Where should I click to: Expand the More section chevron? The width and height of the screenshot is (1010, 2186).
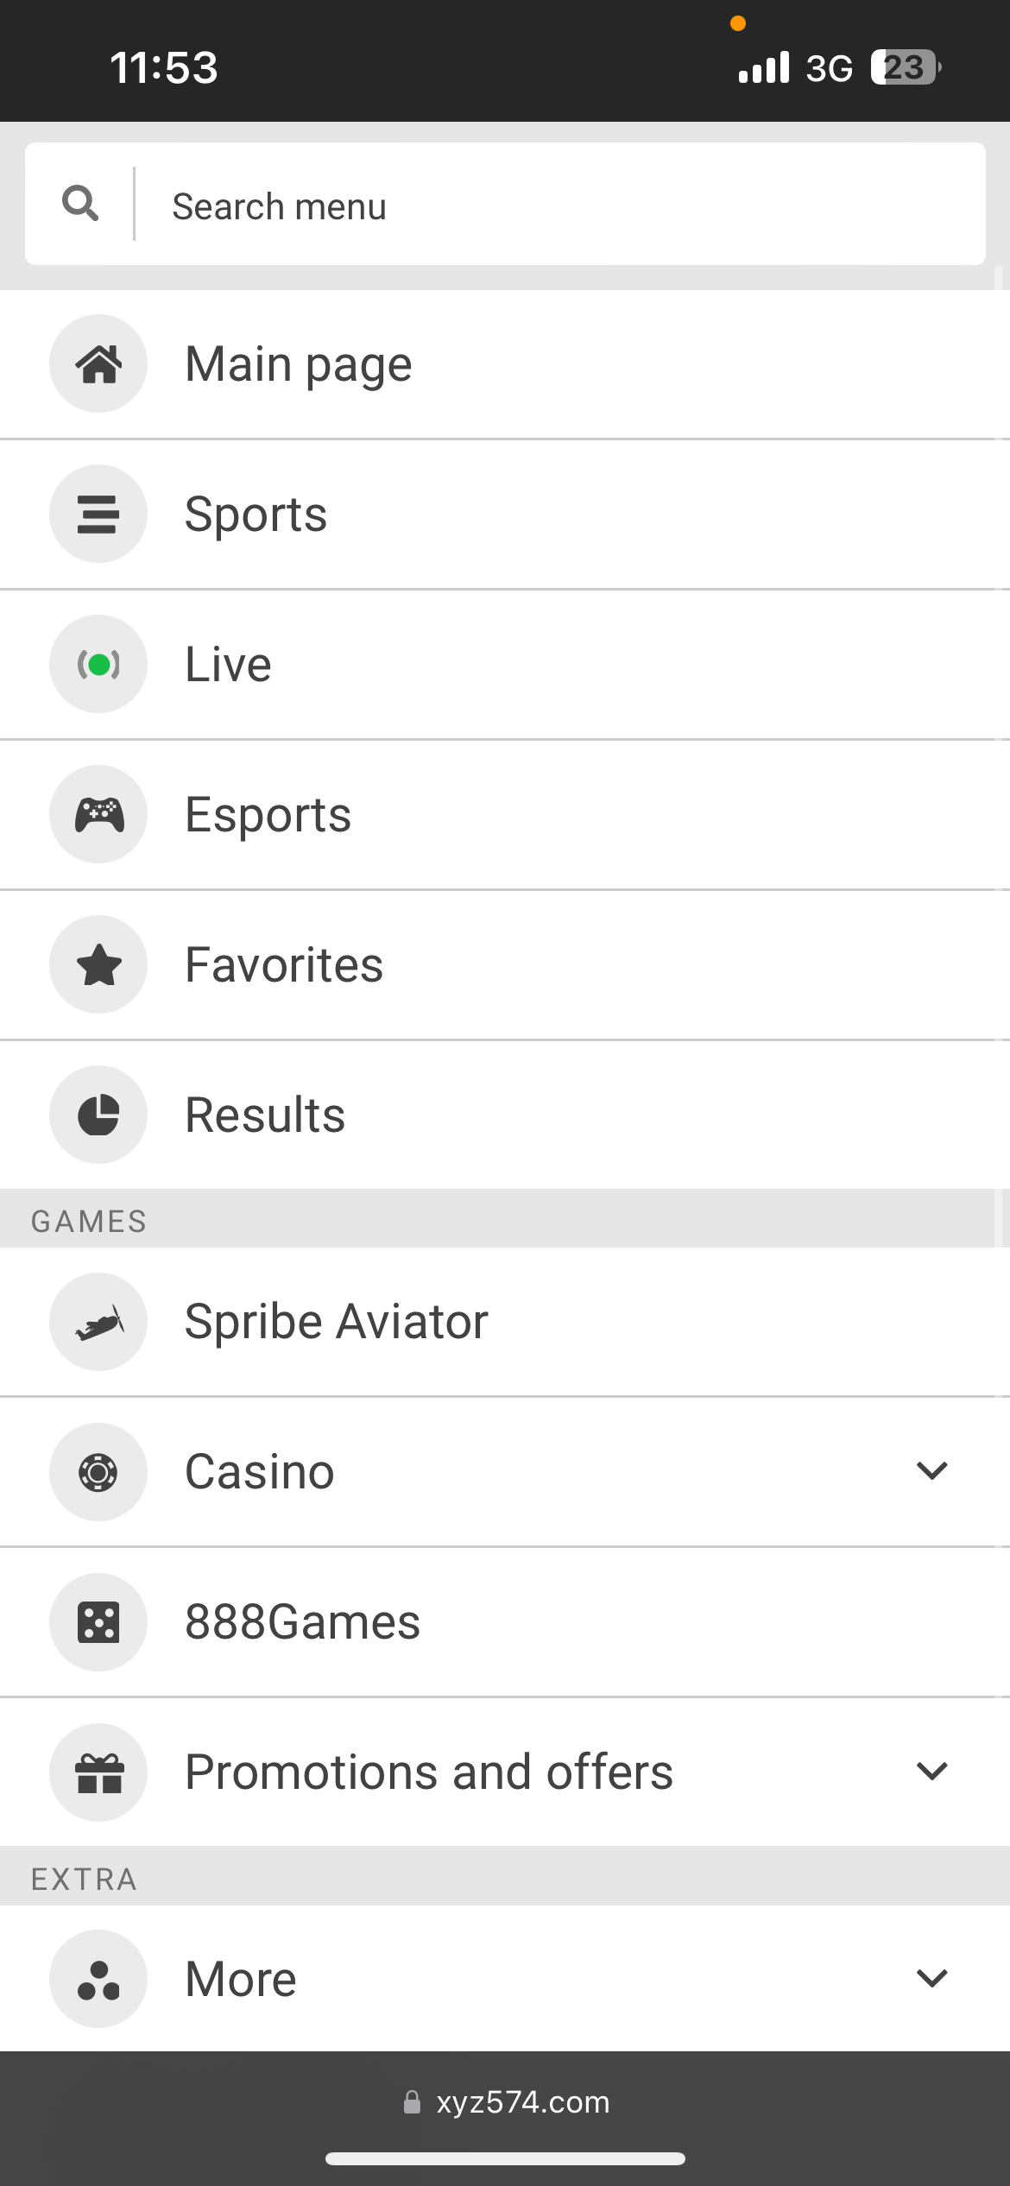pyautogui.click(x=932, y=1978)
